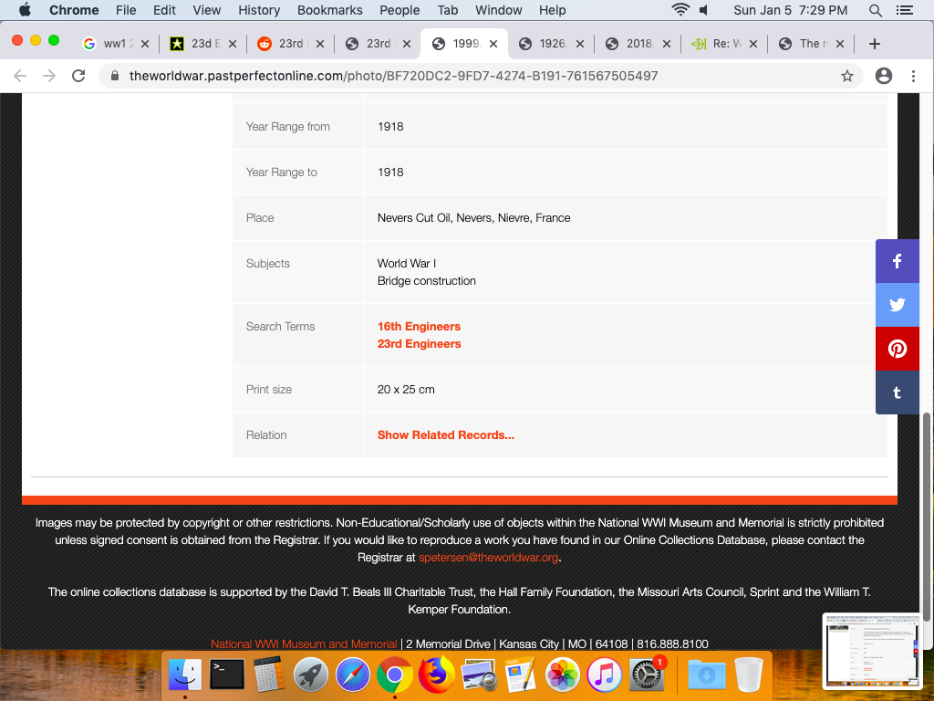
Task: Share on Tumblr using the side button
Action: [897, 392]
